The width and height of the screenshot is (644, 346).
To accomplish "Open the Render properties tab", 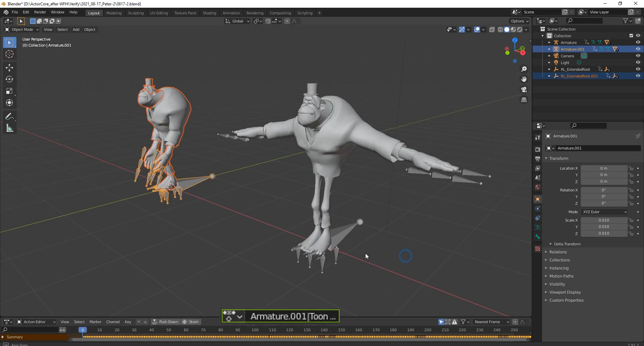I will coord(538,149).
